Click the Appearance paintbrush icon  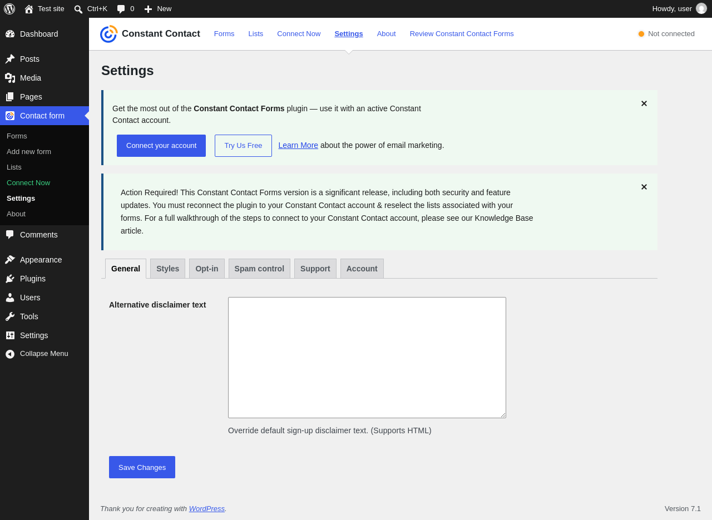tap(10, 260)
